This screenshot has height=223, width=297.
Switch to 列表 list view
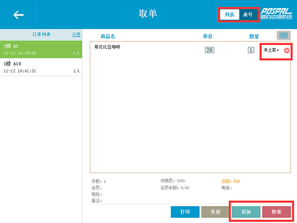click(229, 15)
